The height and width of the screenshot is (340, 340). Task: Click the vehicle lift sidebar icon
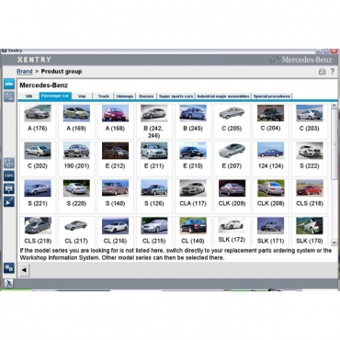coord(9,188)
